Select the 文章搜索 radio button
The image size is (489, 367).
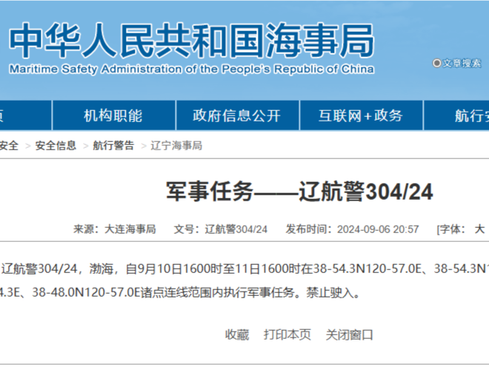click(436, 63)
